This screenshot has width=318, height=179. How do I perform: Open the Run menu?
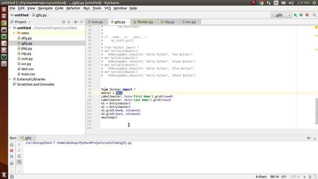coord(86,8)
